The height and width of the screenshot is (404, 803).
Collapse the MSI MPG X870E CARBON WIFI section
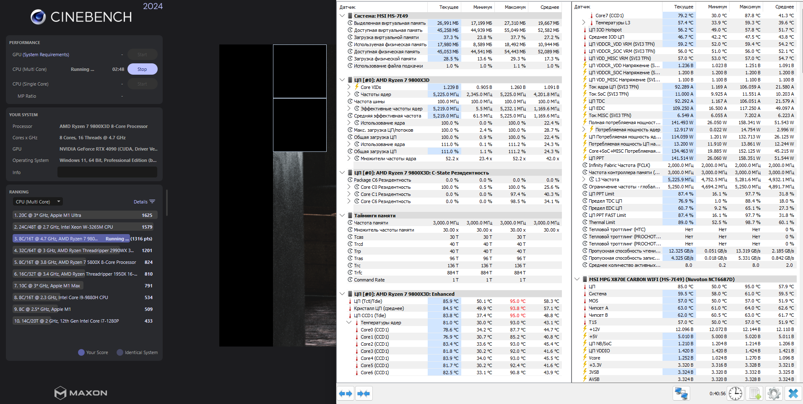pyautogui.click(x=577, y=279)
